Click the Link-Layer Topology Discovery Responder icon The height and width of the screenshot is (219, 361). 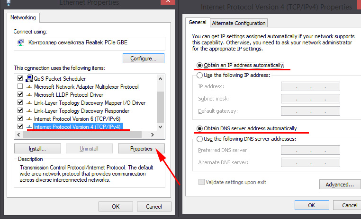[x=29, y=111]
